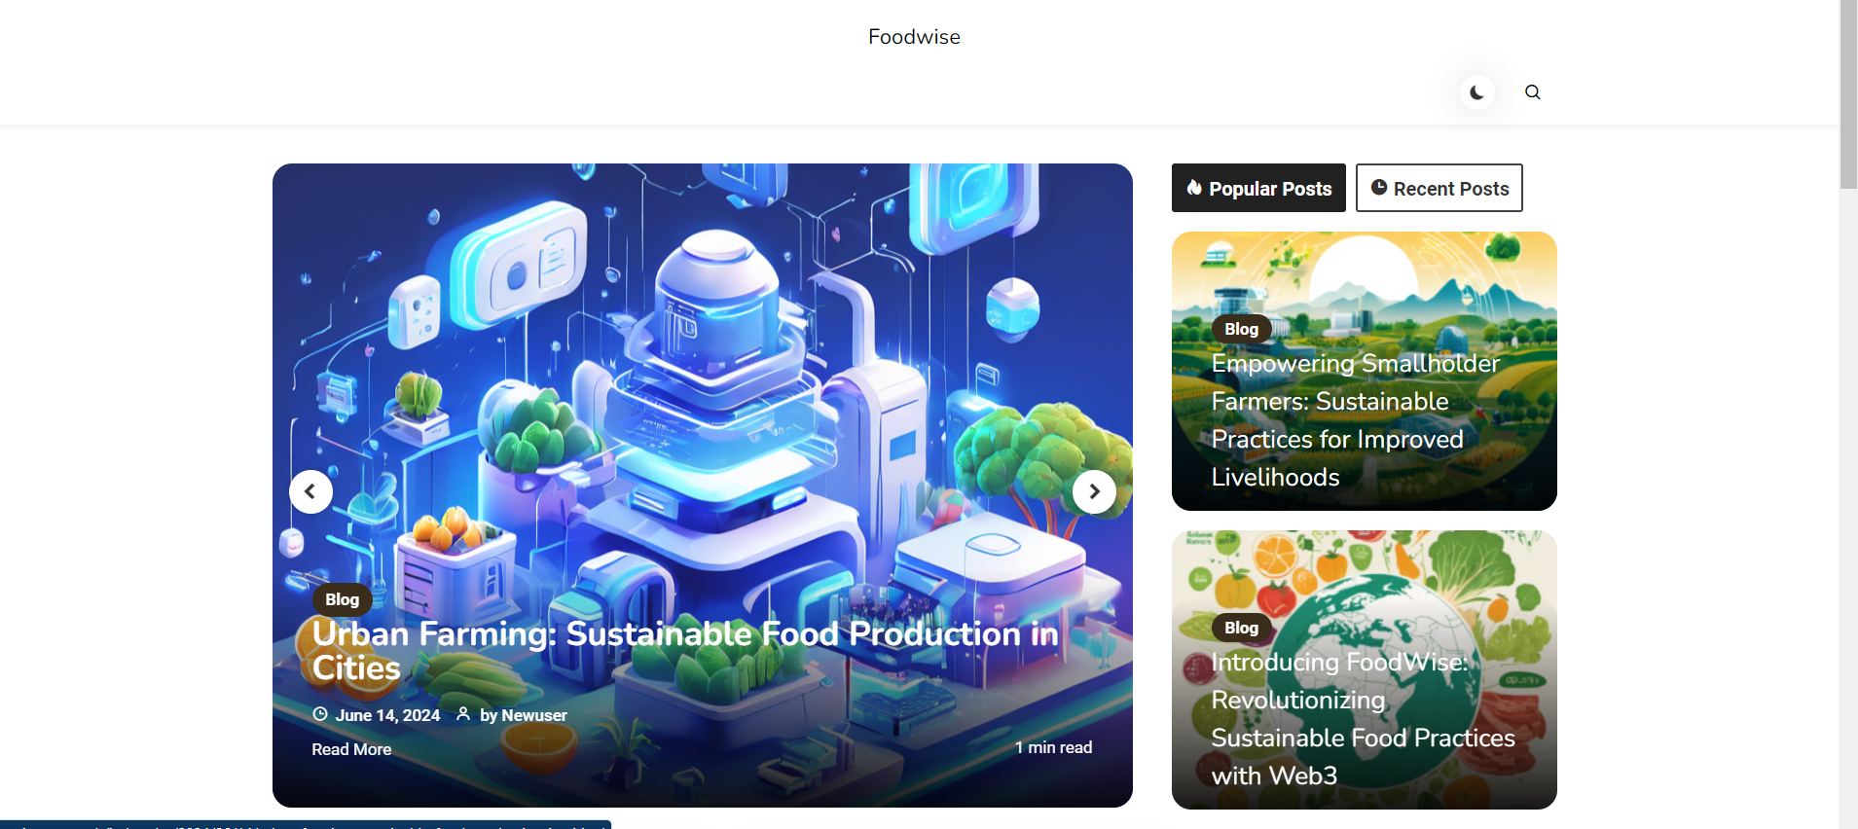Click Blog tag on Introducing FoodWise card
Viewport: 1858px width, 829px height.
pos(1241,628)
